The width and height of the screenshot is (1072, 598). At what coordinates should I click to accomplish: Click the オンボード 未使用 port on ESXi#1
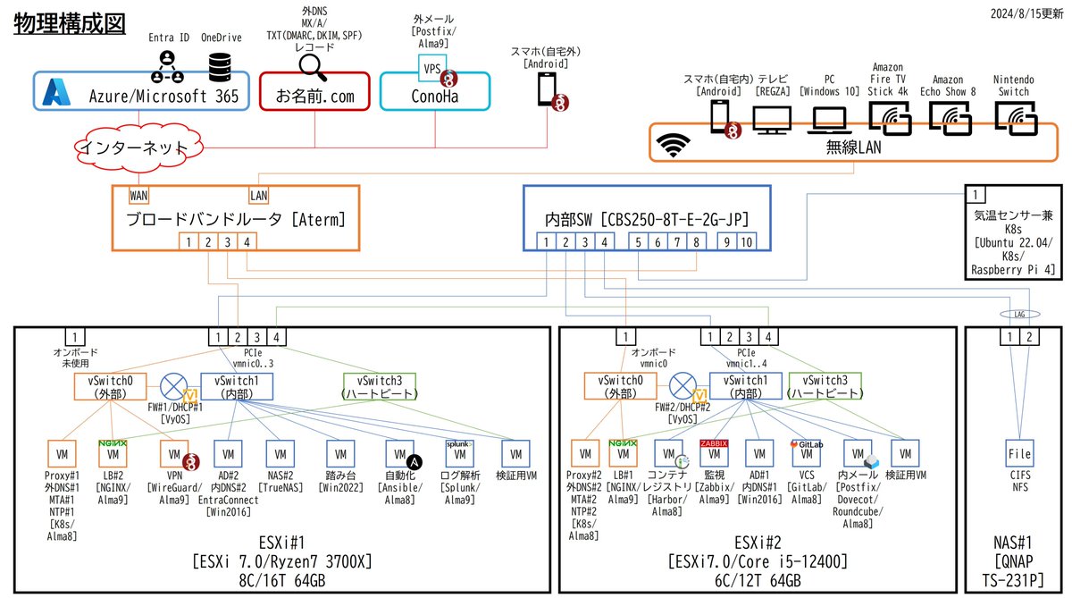point(73,338)
